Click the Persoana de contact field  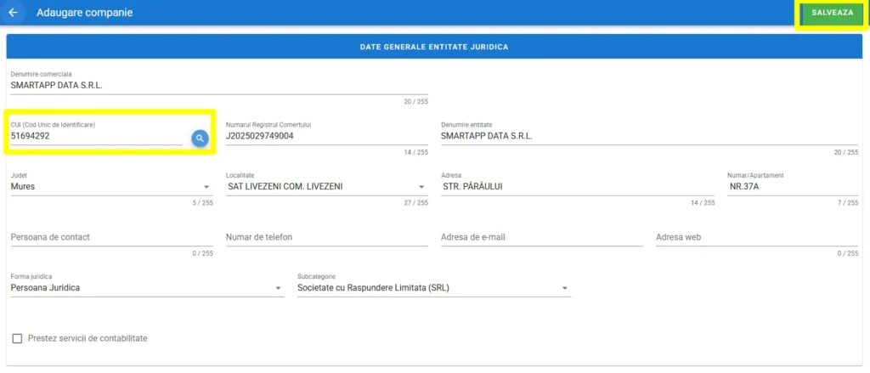click(110, 237)
